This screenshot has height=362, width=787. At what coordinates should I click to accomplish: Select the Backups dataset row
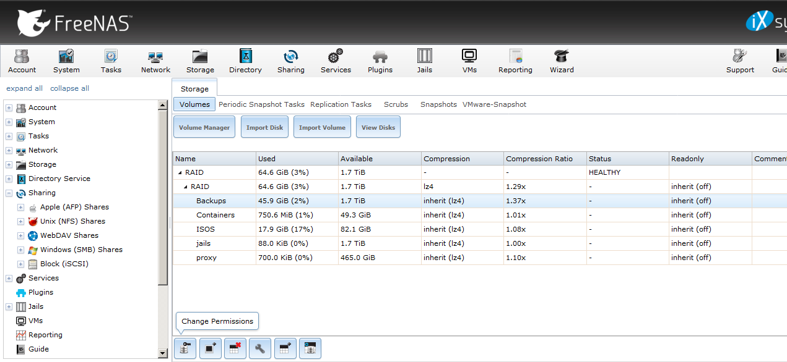pyautogui.click(x=479, y=201)
